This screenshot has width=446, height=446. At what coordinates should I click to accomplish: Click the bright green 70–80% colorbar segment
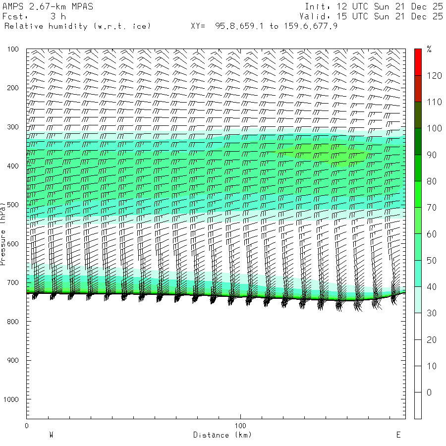coord(418,194)
